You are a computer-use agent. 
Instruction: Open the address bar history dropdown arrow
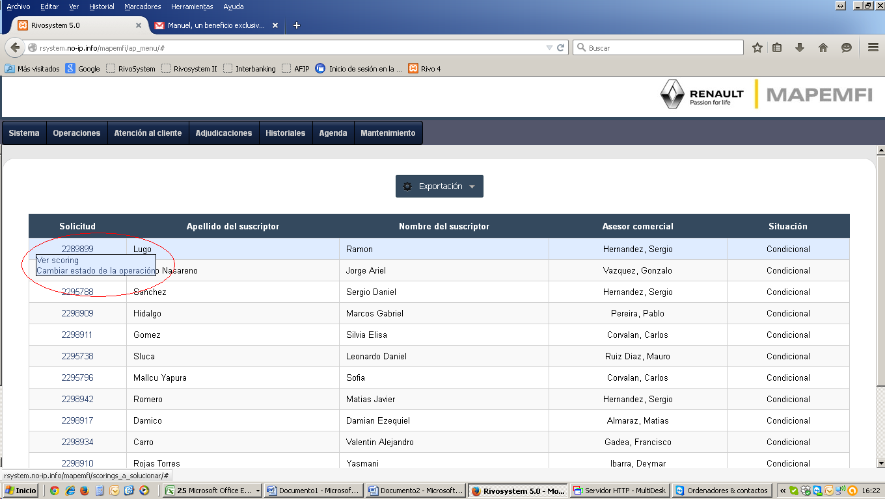(549, 47)
